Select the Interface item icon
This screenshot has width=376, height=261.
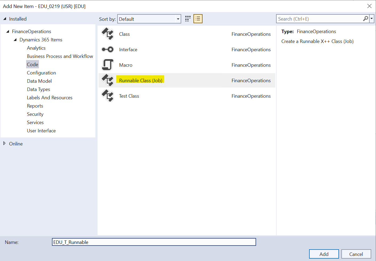(x=108, y=49)
